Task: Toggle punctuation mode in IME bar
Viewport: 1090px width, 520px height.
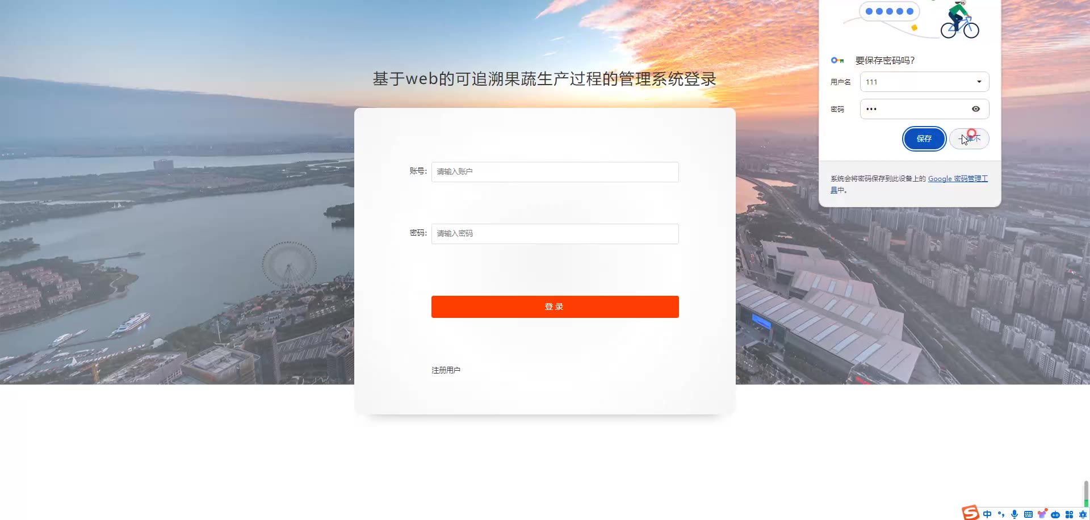Action: point(1001,514)
